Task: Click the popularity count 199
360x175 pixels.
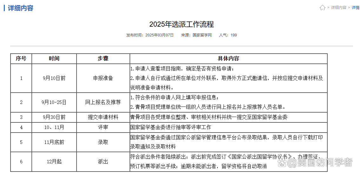Action: tap(234, 35)
